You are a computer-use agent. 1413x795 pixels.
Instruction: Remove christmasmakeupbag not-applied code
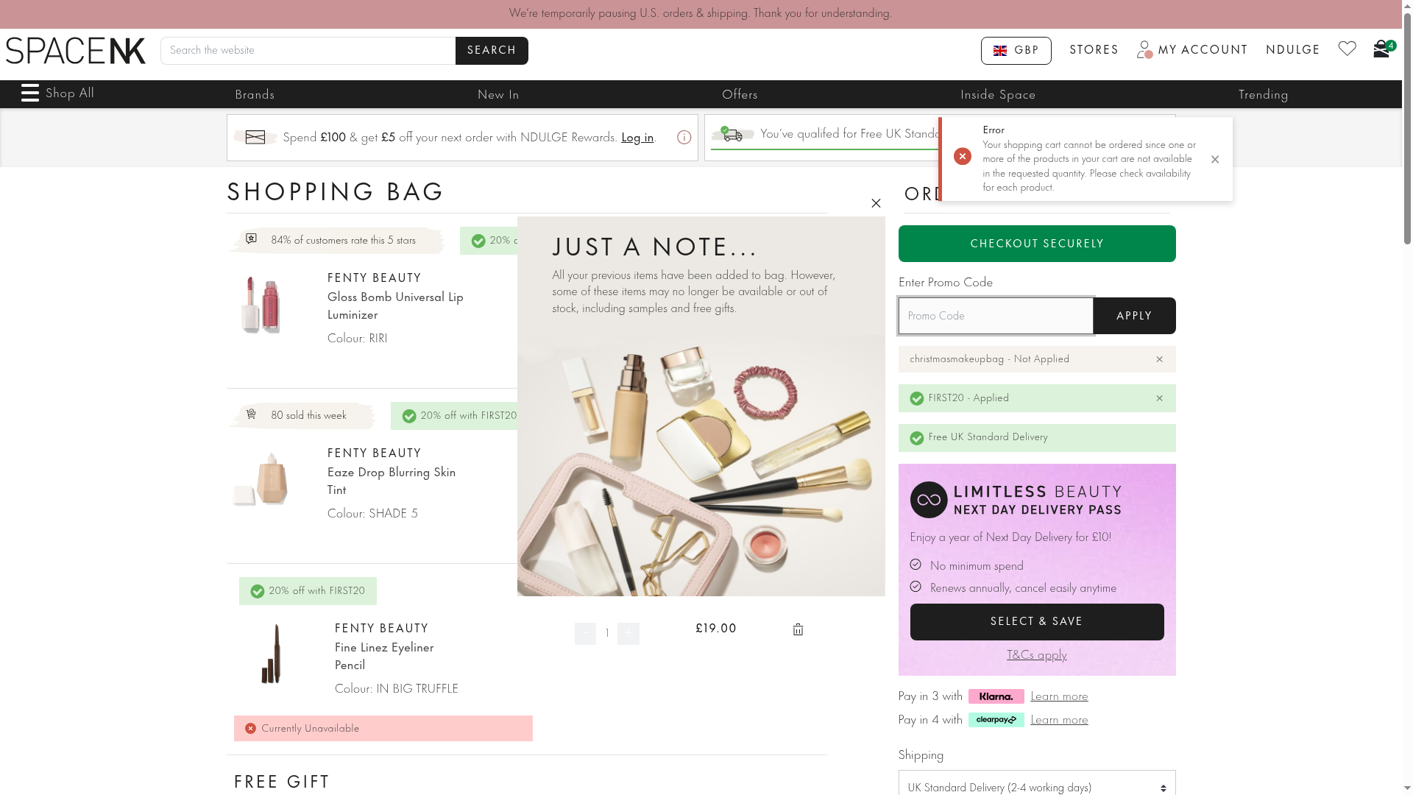tap(1159, 359)
